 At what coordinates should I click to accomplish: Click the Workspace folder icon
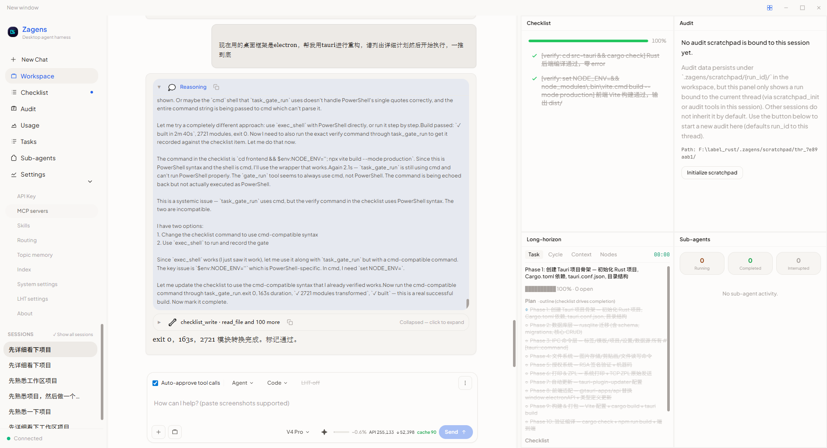pos(14,76)
